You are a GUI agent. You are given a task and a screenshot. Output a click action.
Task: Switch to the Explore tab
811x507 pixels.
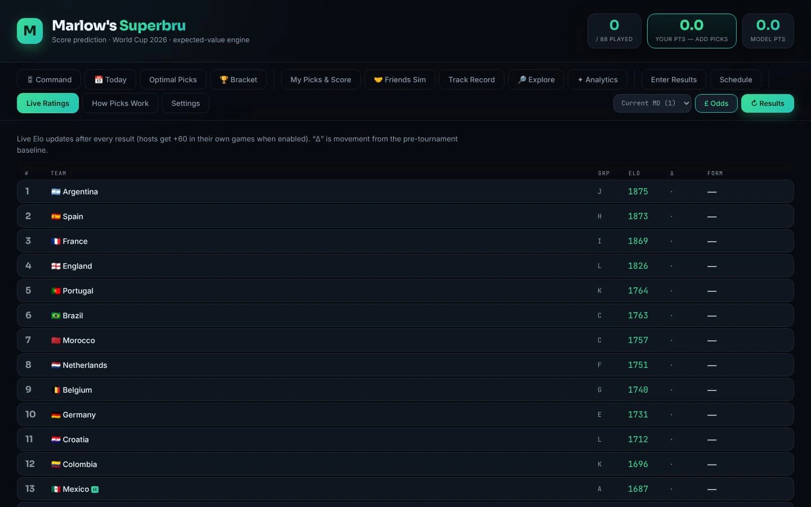(x=536, y=79)
